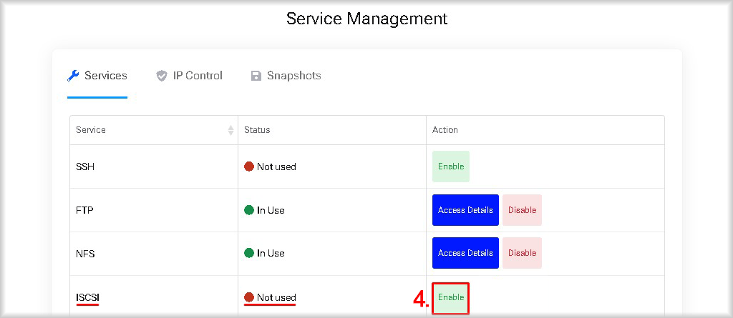Disable the FTP service

tap(522, 210)
